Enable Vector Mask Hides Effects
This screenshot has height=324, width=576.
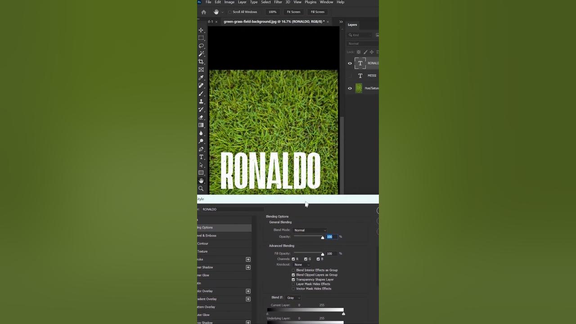click(x=293, y=288)
